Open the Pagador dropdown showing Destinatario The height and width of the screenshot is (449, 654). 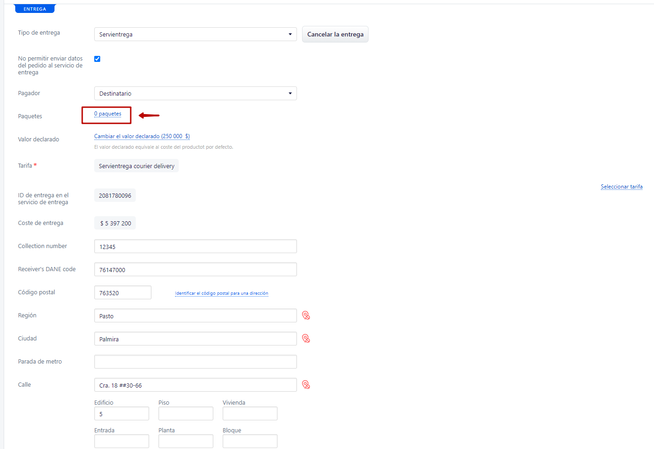click(195, 93)
